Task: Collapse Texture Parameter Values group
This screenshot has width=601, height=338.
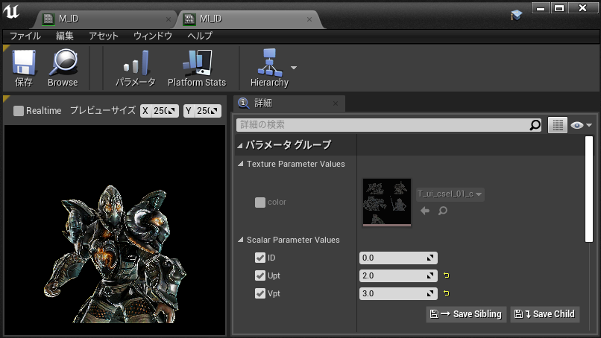Action: tap(240, 164)
